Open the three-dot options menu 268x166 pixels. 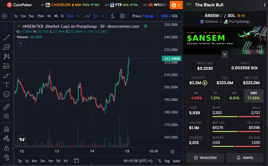coord(264,5)
